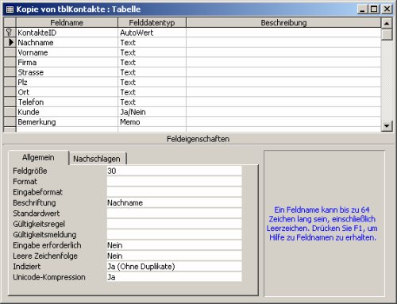
Task: Click the Eingabeformat property field
Action: [174, 192]
